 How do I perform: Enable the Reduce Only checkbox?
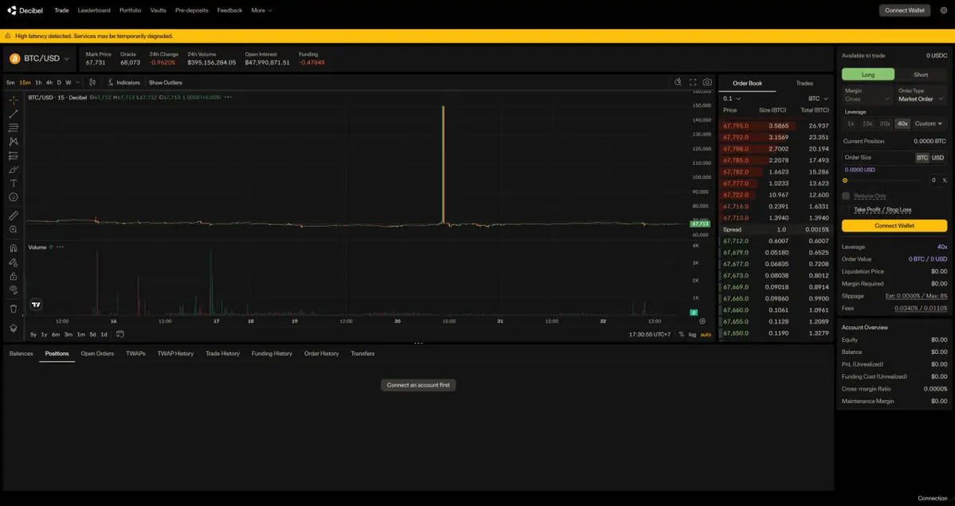click(846, 196)
